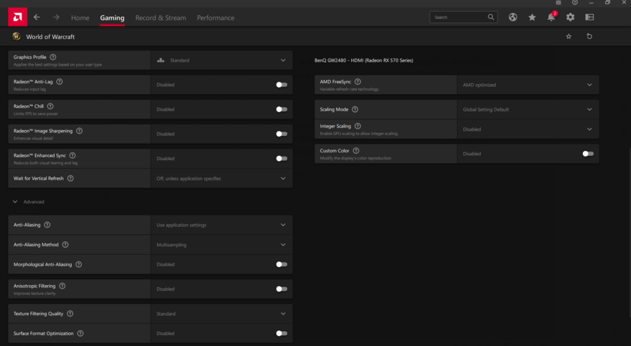Show help for Radeon Enhanced Sync
The width and height of the screenshot is (631, 346).
point(73,155)
